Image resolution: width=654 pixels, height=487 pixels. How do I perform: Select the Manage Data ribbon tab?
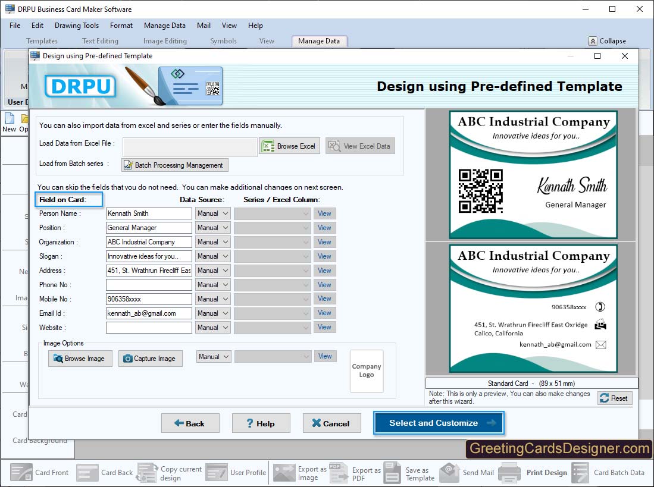click(318, 41)
